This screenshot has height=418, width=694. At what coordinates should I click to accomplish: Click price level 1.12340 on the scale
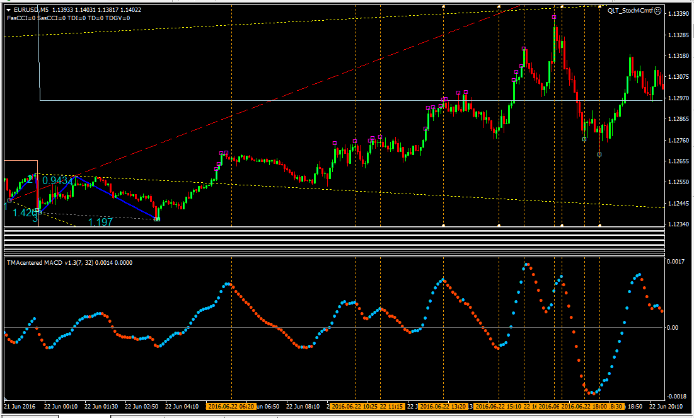[x=678, y=224]
